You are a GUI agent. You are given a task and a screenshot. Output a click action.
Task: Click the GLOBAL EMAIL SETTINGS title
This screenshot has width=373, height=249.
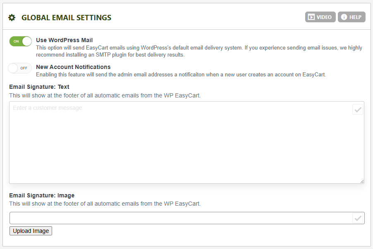[66, 18]
